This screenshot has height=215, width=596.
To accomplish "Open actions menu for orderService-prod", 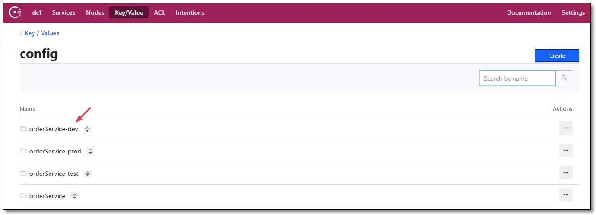I will click(566, 150).
